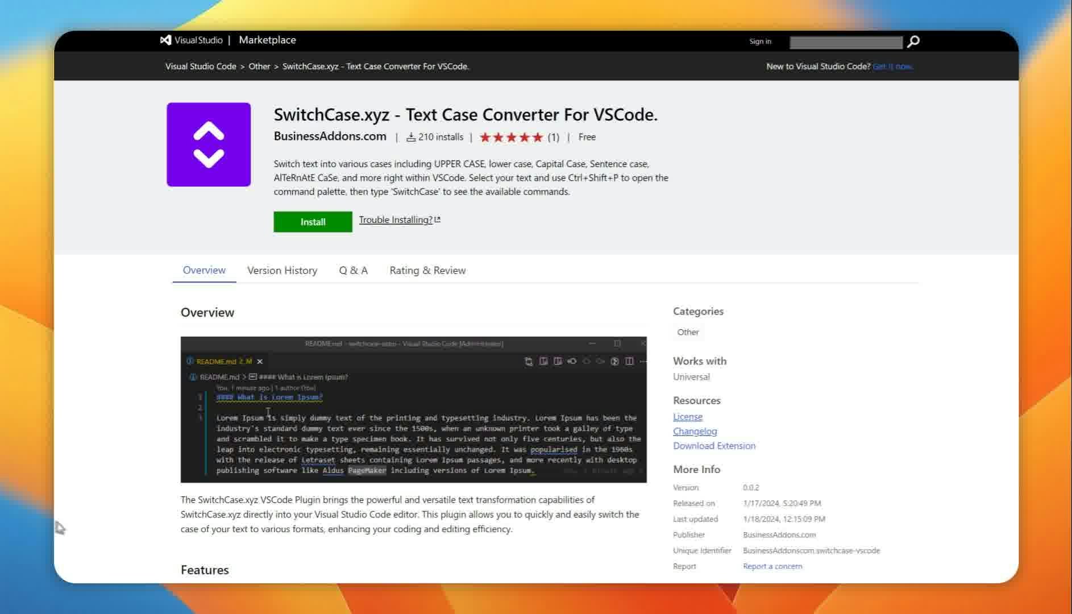
Task: Click the Other category tag
Action: tap(688, 332)
